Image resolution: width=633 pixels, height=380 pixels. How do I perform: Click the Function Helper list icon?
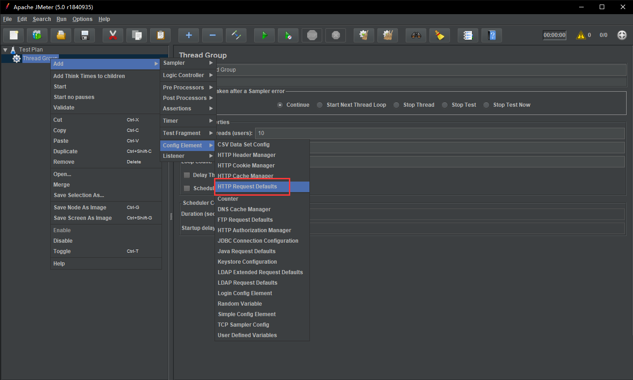click(467, 35)
